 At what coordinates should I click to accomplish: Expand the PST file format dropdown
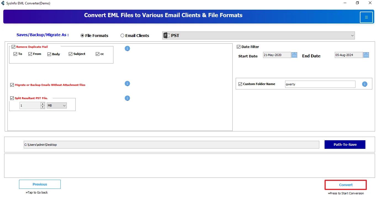pyautogui.click(x=352, y=36)
